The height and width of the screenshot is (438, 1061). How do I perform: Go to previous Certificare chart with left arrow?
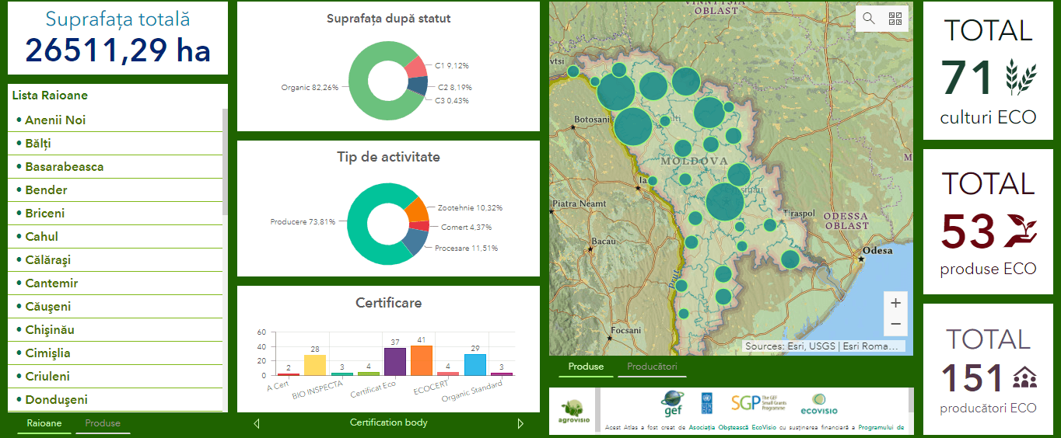tap(257, 423)
